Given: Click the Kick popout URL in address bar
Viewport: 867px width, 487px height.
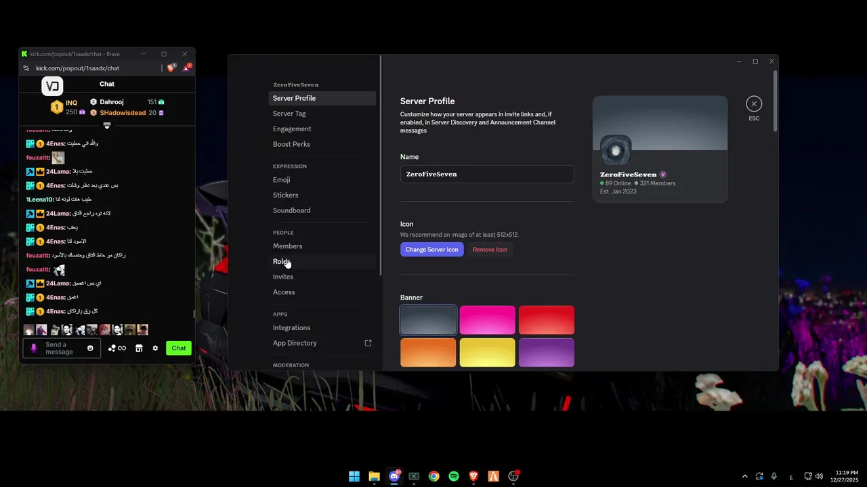Looking at the screenshot, I should tap(78, 68).
